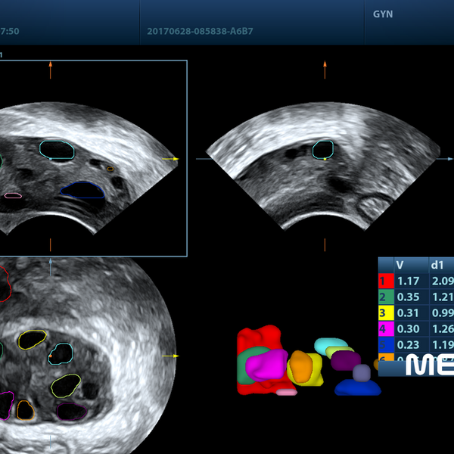
Task: Click the yellow swatch for follicle 3
Action: (x=386, y=313)
